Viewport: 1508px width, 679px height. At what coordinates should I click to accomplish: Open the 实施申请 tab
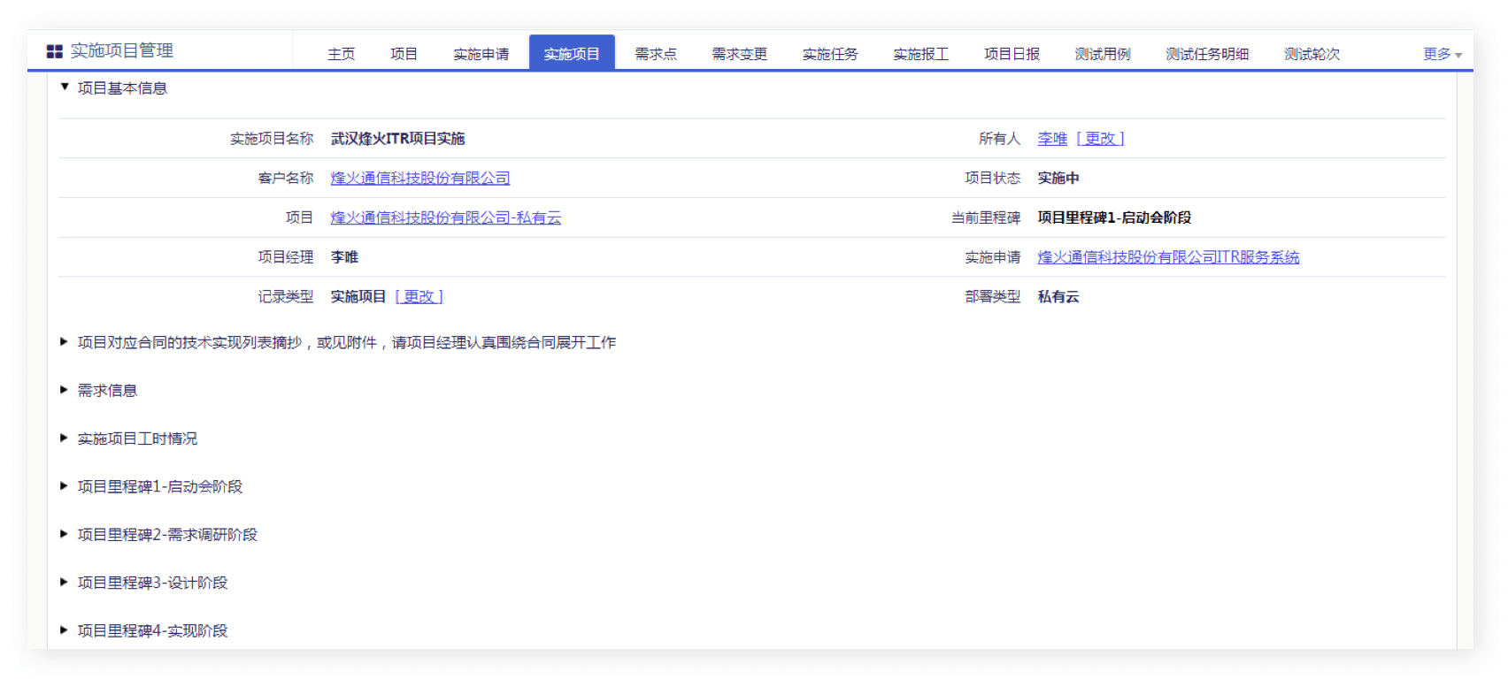pyautogui.click(x=481, y=54)
